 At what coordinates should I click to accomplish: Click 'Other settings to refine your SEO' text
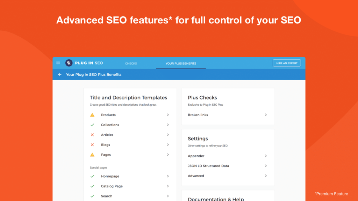[208, 146]
